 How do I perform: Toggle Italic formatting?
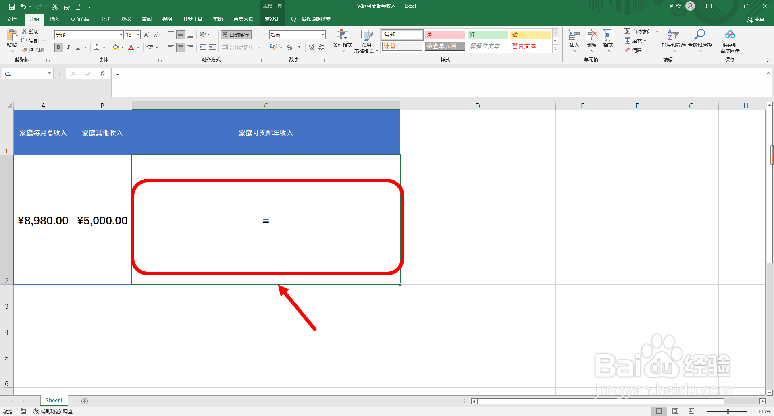point(68,47)
